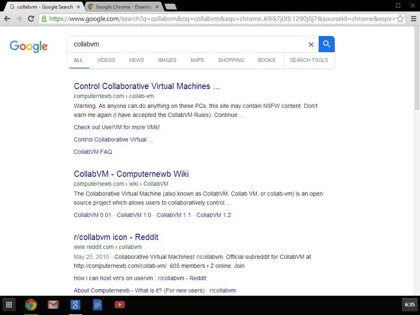Go to Google homepage via the logo
The image size is (420, 315).
(x=29, y=46)
